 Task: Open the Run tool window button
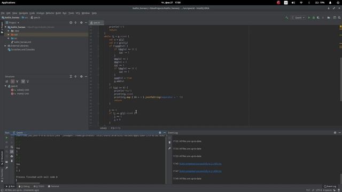click(11, 186)
